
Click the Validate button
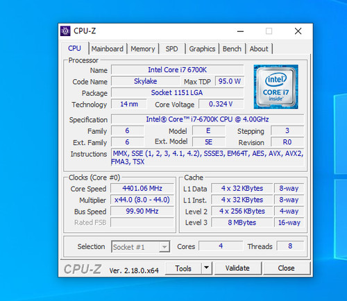tap(237, 268)
